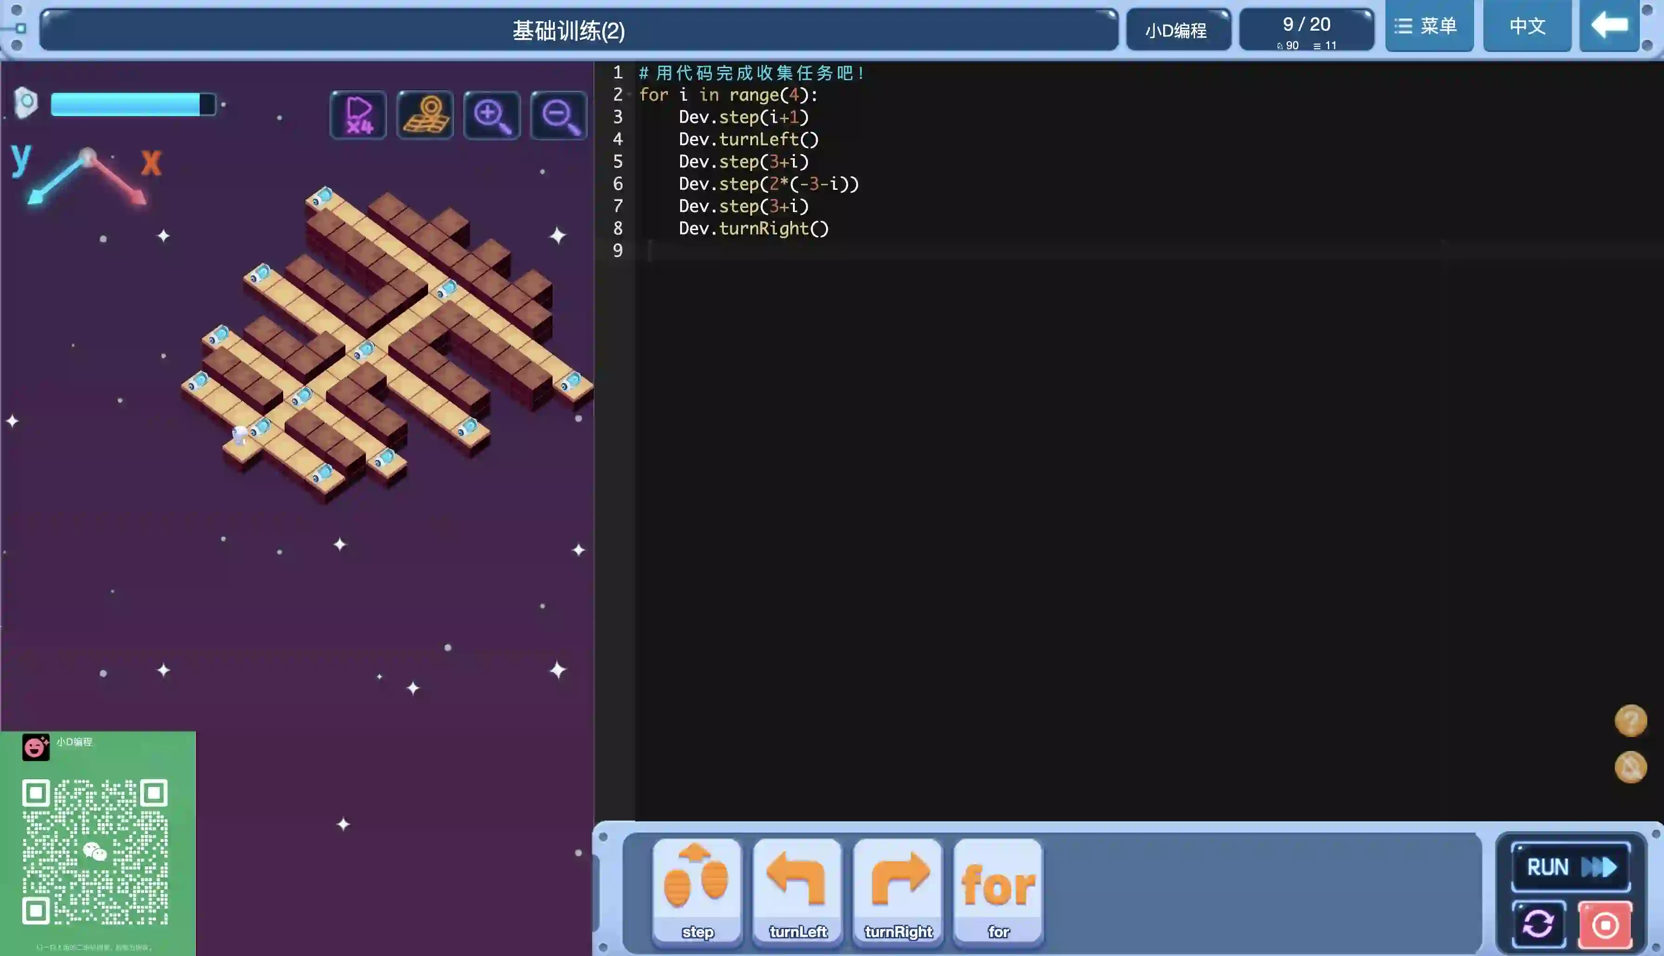Open the 9 / 20 level selector

(1306, 30)
